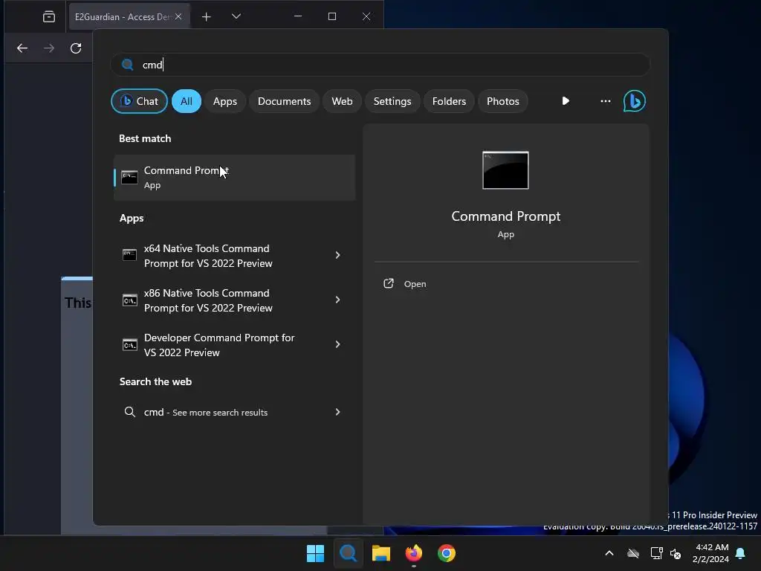Click the muted volume tray icon

(676, 553)
